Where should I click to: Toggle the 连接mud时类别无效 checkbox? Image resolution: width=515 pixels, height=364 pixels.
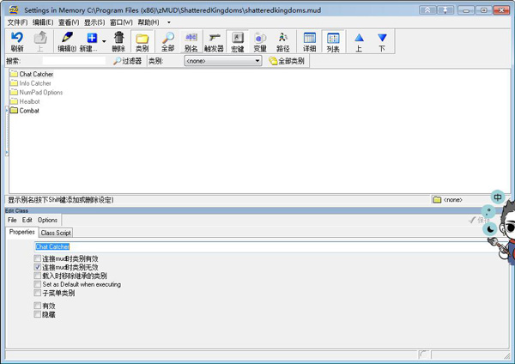(38, 267)
